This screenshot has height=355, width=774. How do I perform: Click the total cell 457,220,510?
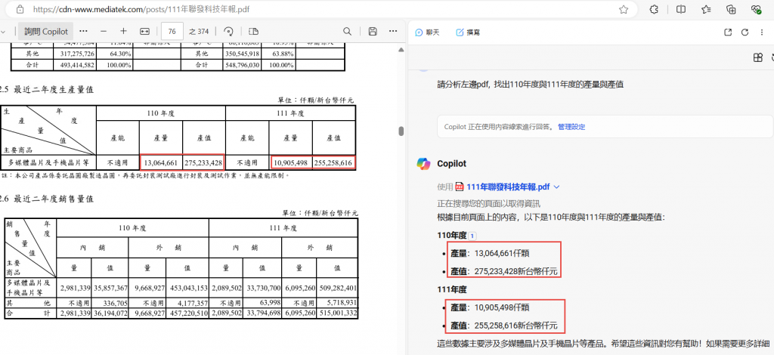coord(187,313)
